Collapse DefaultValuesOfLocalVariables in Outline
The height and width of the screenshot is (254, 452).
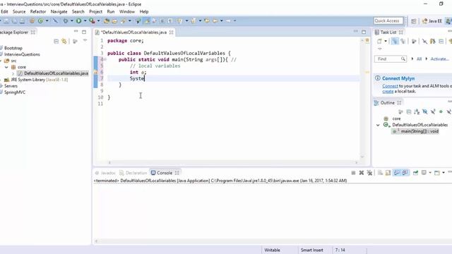point(378,125)
